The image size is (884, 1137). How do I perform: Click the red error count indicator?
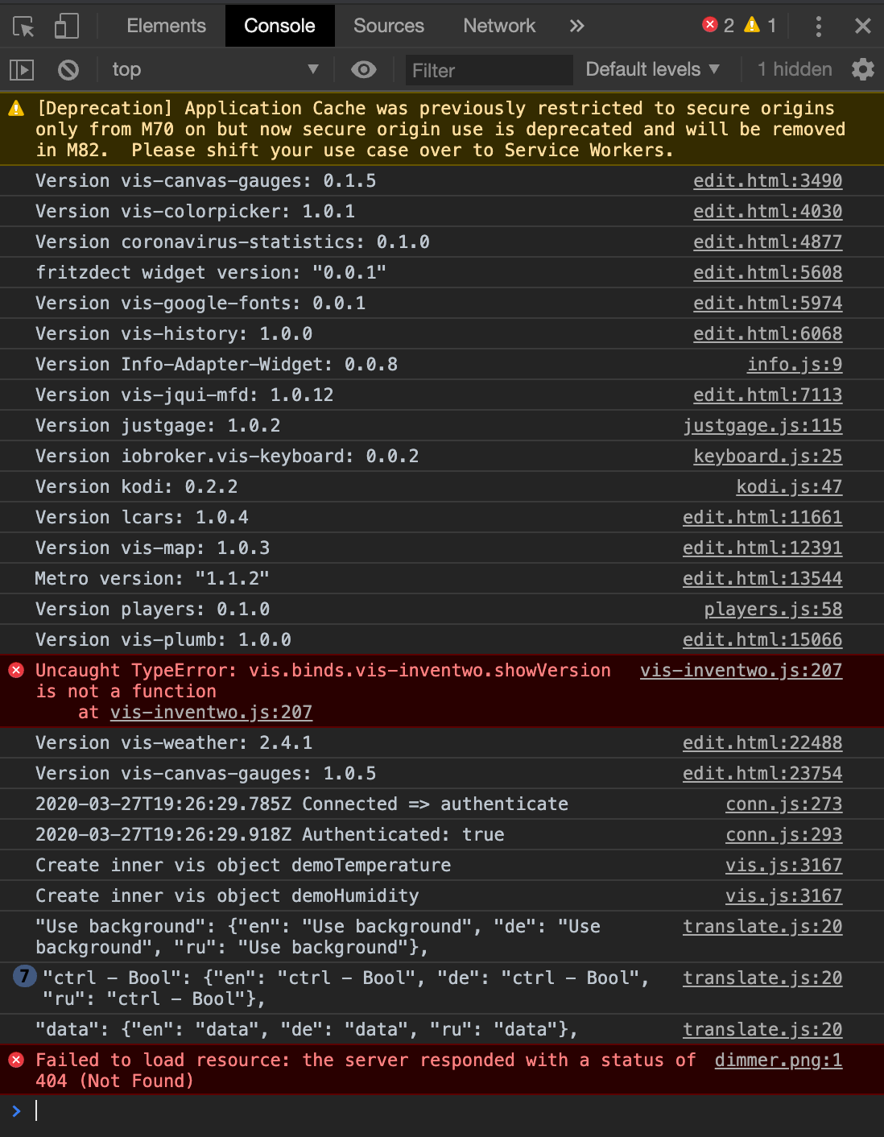point(718,26)
